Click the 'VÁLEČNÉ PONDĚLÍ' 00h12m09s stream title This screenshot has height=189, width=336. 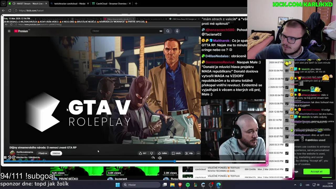[224, 169]
